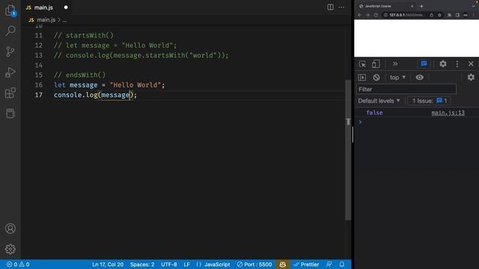The height and width of the screenshot is (269, 479).
Task: Open Run and Debug view
Action: [x=10, y=72]
